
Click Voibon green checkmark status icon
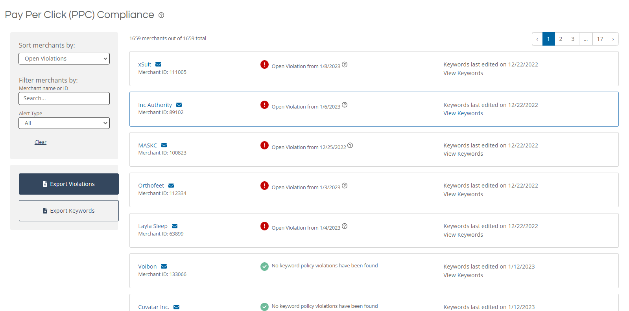(264, 267)
